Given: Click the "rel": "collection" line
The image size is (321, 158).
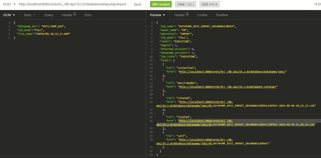Looking at the screenshot, I should (x=181, y=68).
